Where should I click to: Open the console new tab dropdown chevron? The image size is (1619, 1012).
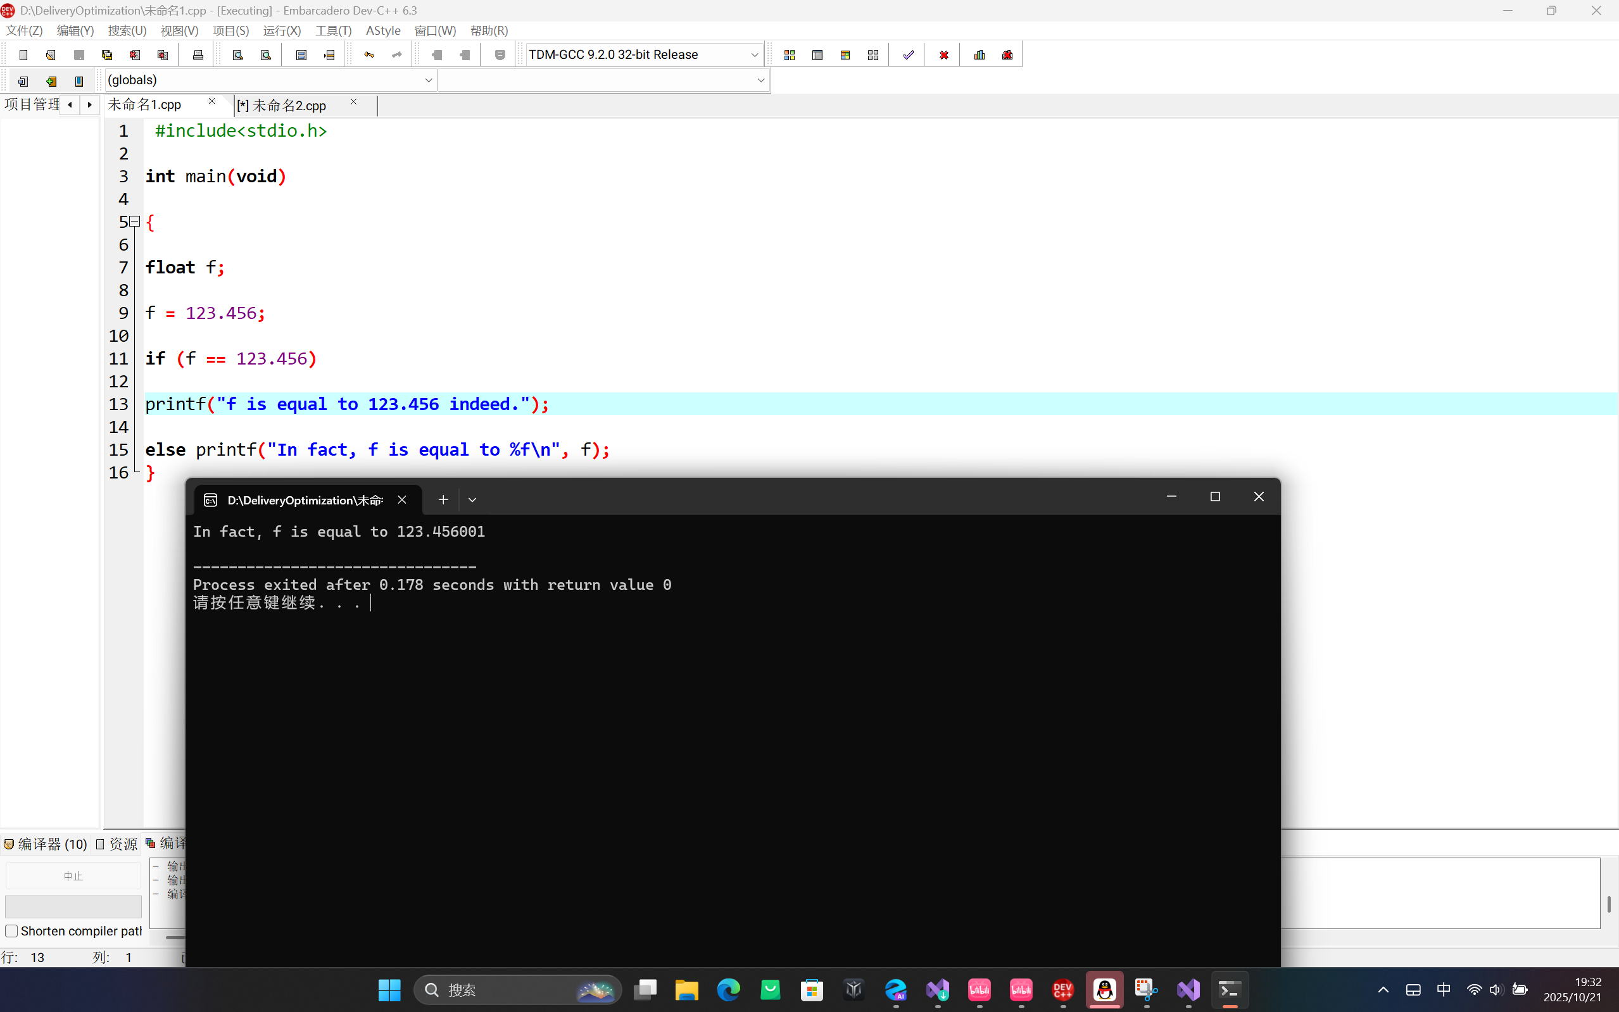click(472, 500)
